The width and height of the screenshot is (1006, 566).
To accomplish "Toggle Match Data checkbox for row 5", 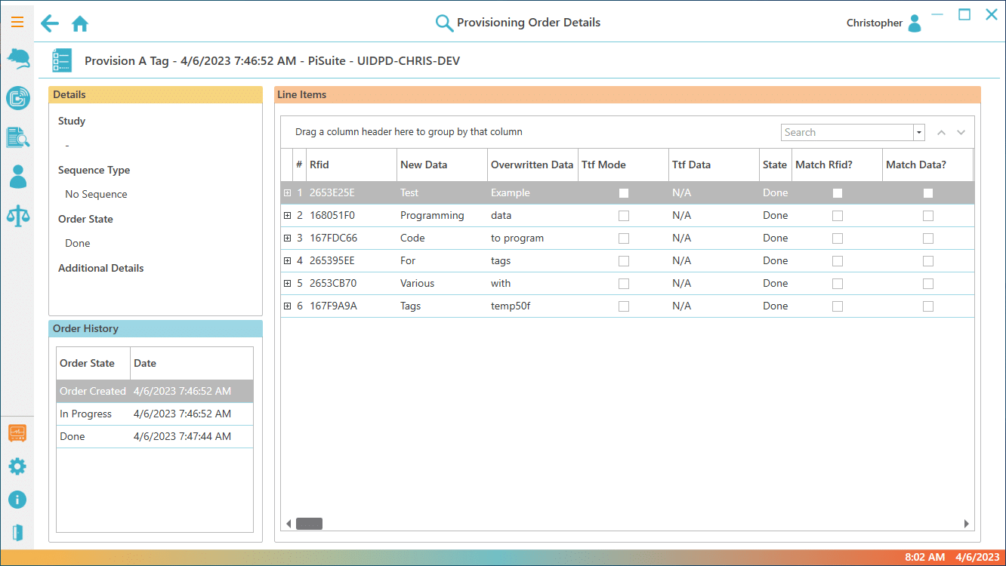I will point(928,284).
